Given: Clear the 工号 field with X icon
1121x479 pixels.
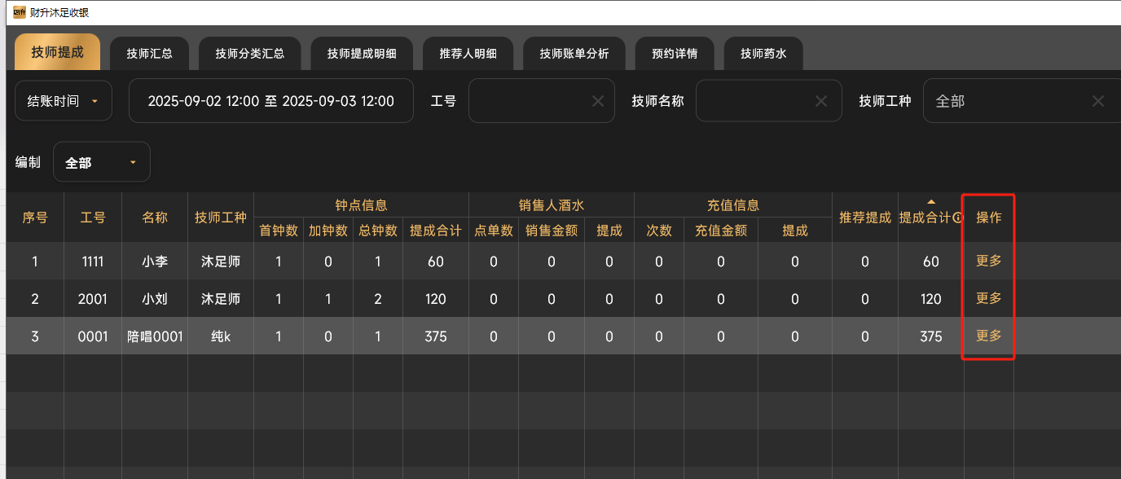Looking at the screenshot, I should 598,101.
